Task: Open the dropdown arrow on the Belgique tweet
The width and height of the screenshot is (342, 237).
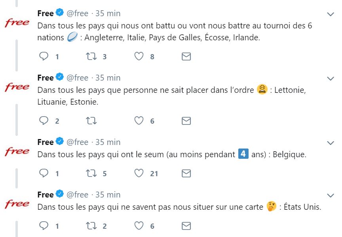Action: click(331, 143)
